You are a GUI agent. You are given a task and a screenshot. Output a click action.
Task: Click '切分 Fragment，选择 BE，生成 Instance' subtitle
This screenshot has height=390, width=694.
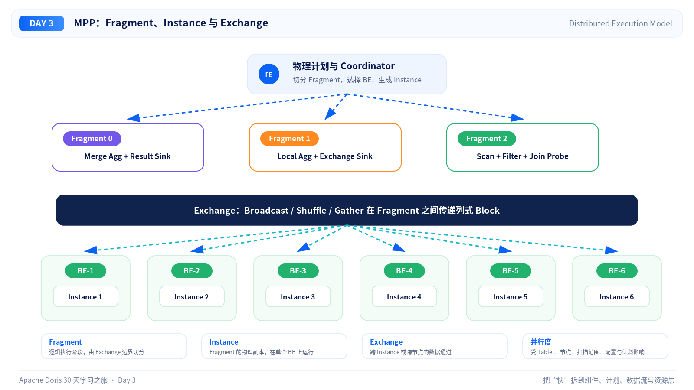357,80
